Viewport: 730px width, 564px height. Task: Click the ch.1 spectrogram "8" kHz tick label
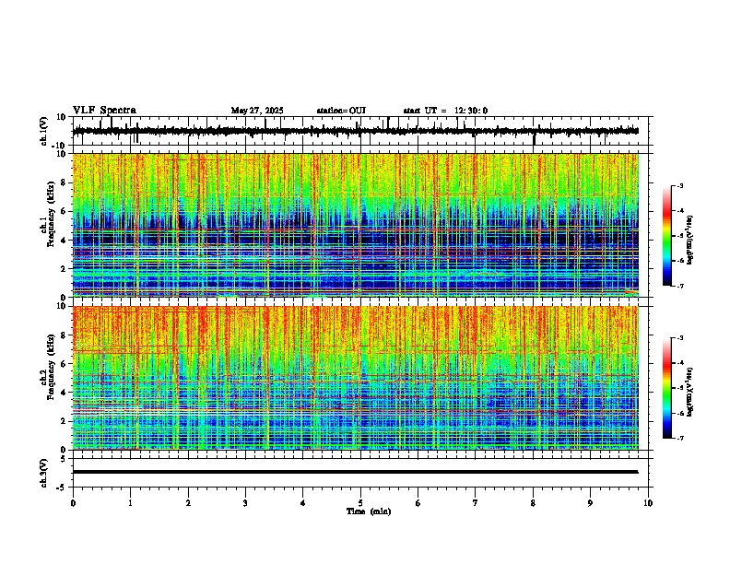[x=64, y=182]
